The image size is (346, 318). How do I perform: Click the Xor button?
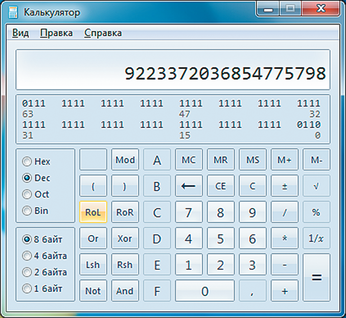[x=125, y=238]
